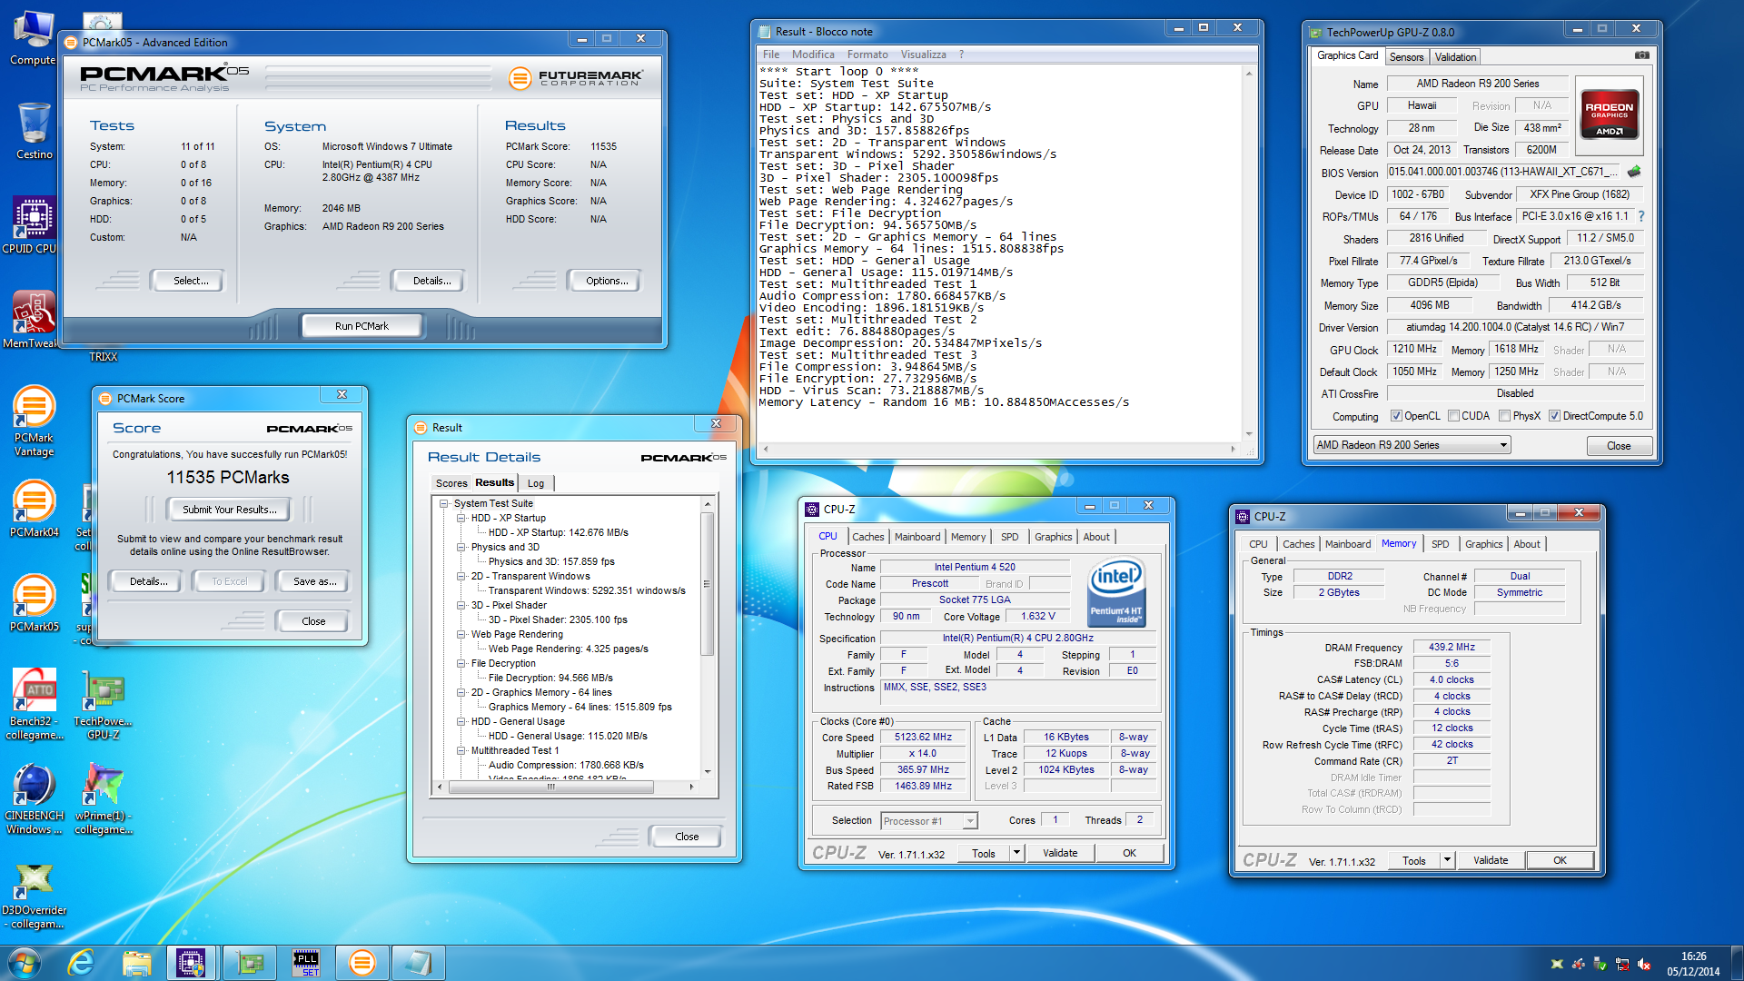Collapse the System Test Suite tree node

443,503
